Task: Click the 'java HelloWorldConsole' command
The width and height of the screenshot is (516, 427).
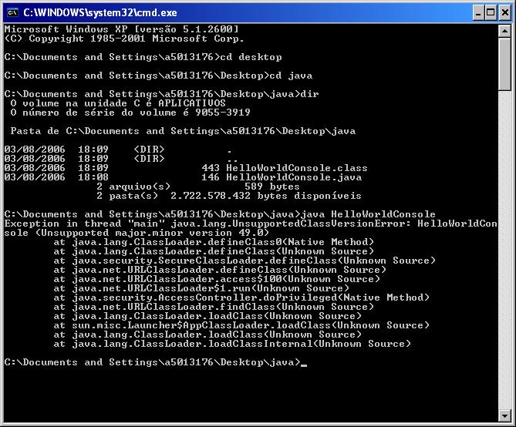Action: point(368,214)
